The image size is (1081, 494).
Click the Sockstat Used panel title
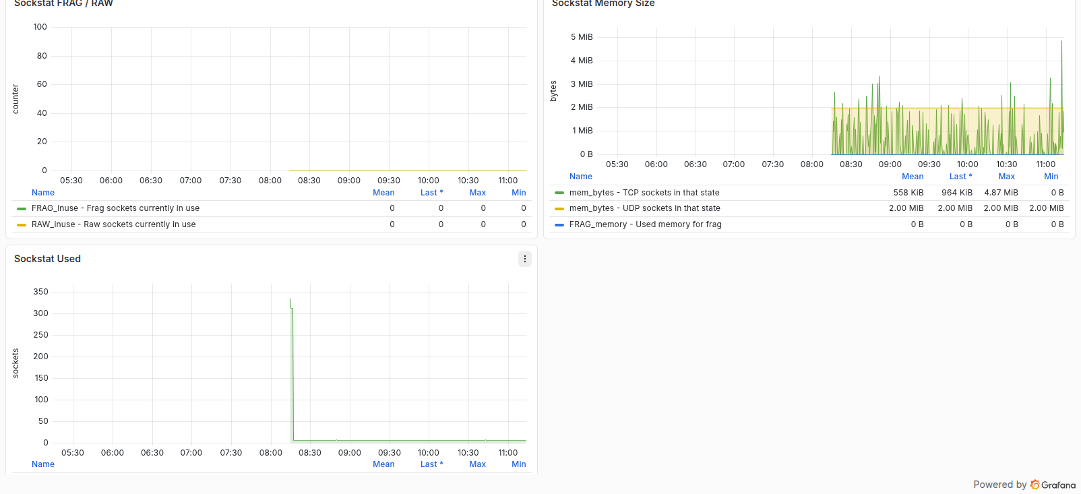point(47,259)
